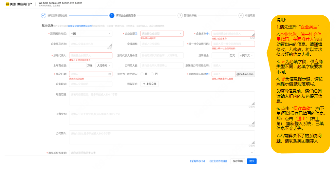Screen dimensions: 336x169
Task: Focus the 法定代表人身份证 input field
Action: pyautogui.click(x=162, y=55)
